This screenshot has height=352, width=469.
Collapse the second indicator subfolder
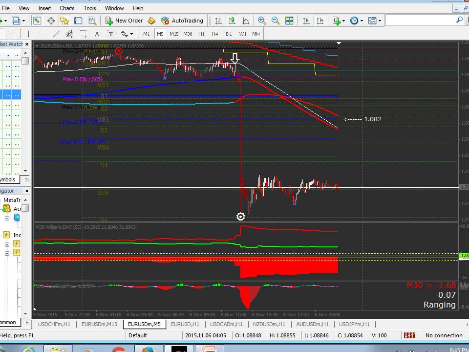[7, 253]
